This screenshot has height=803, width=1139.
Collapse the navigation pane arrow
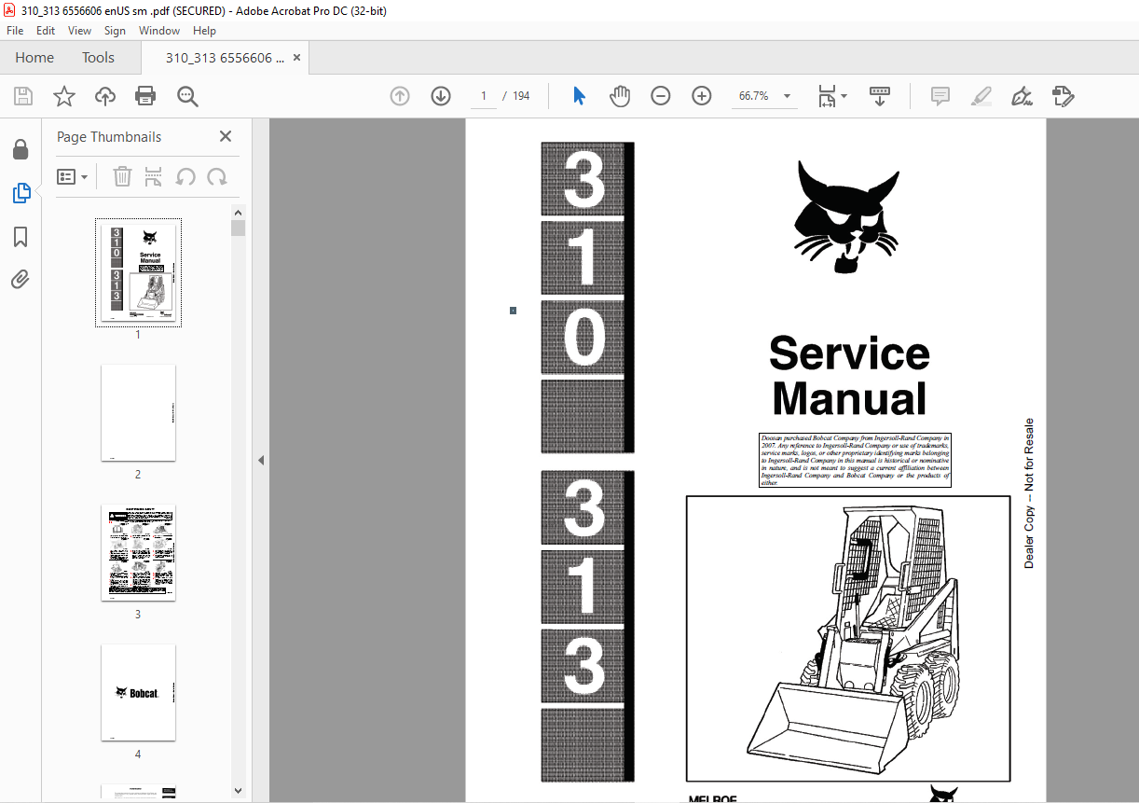260,460
